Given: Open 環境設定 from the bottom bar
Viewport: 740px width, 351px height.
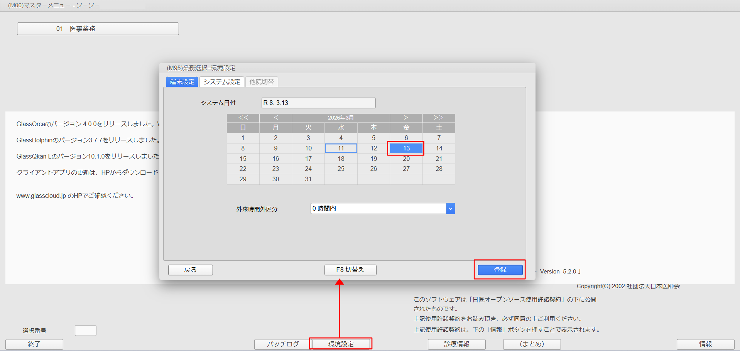Looking at the screenshot, I should tap(340, 343).
